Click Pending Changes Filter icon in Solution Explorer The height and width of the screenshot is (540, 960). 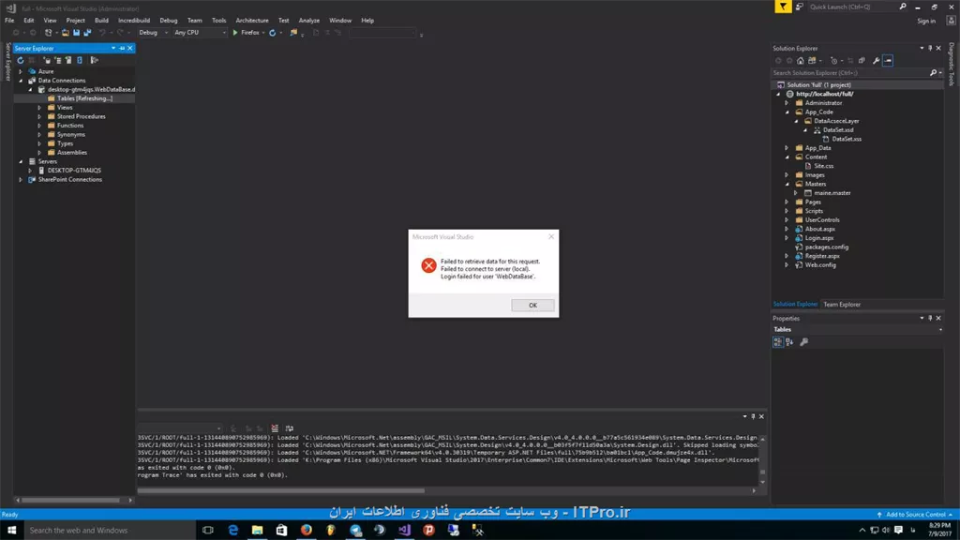click(833, 61)
